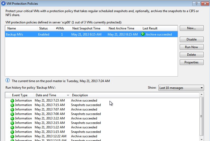Screen dimensions: 210x141
Task: Click 'Information' in the 2:22 AM row
Action: pos(23,118)
